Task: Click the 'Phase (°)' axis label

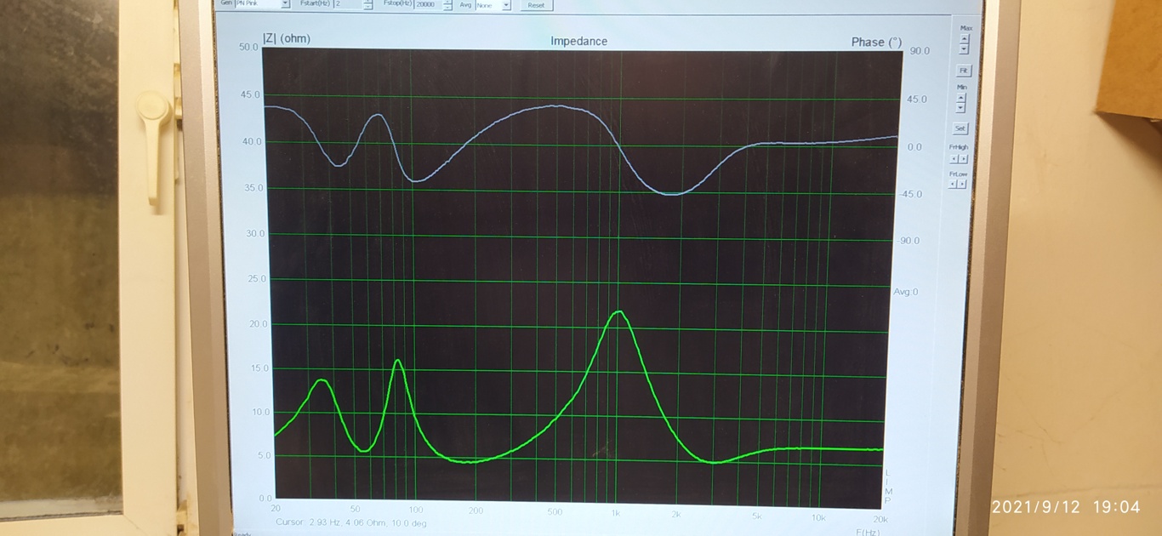Action: [x=876, y=43]
